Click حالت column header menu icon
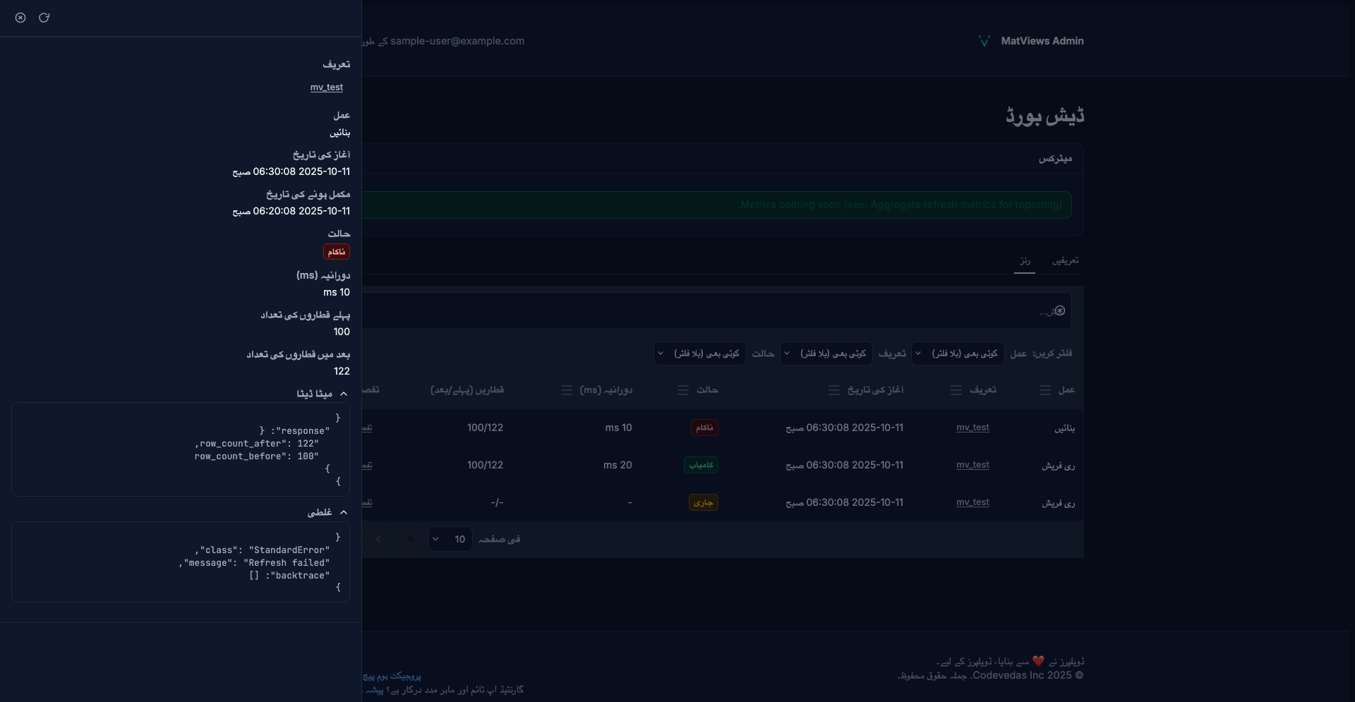Image resolution: width=1355 pixels, height=702 pixels. tap(683, 390)
